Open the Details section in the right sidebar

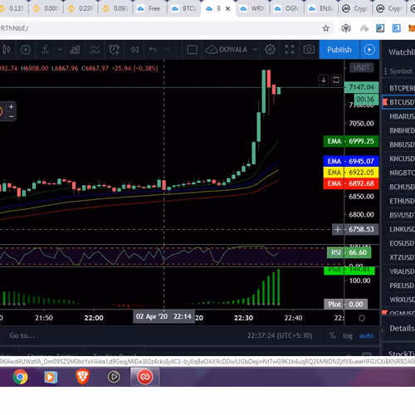click(x=401, y=329)
